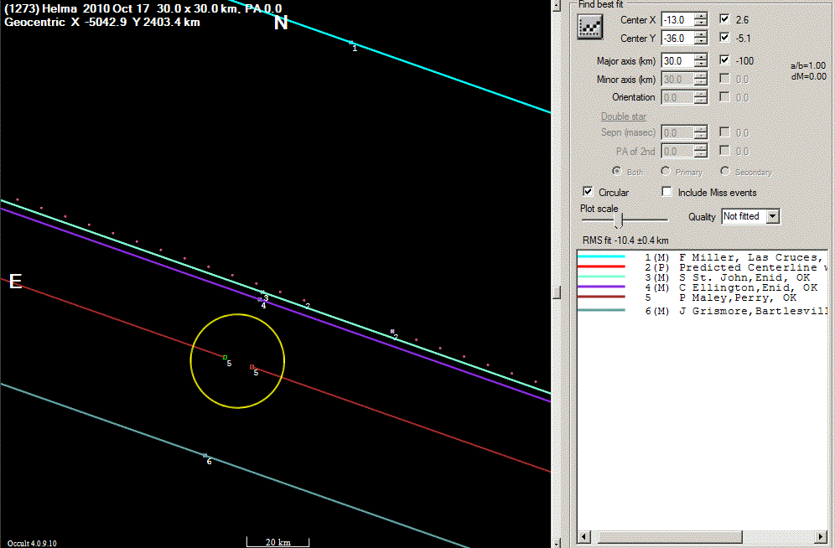
Task: Click the Find best fit graph icon
Action: tap(590, 28)
